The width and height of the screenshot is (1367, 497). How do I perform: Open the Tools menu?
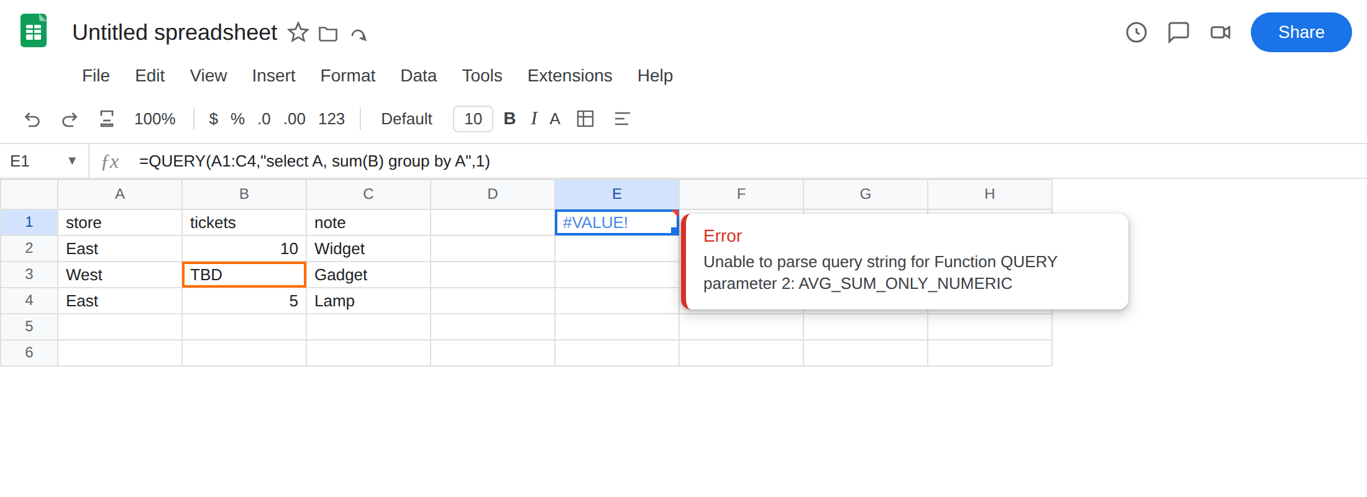point(482,76)
